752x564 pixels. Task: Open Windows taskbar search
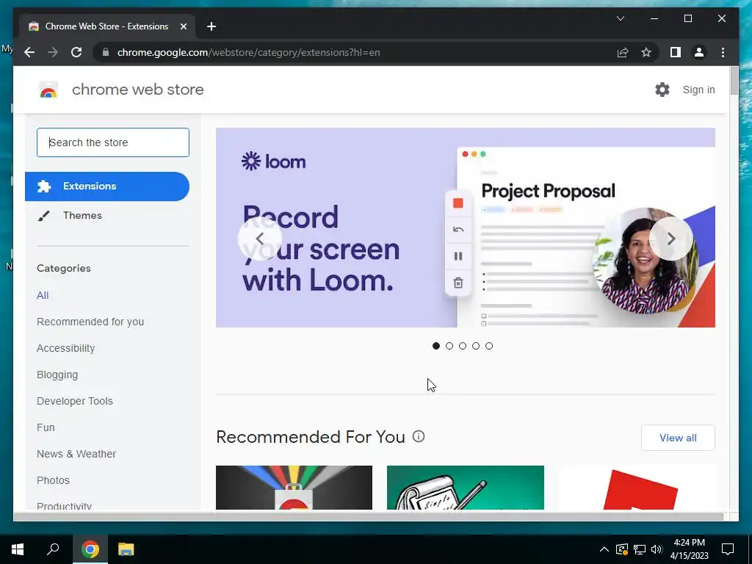[53, 549]
